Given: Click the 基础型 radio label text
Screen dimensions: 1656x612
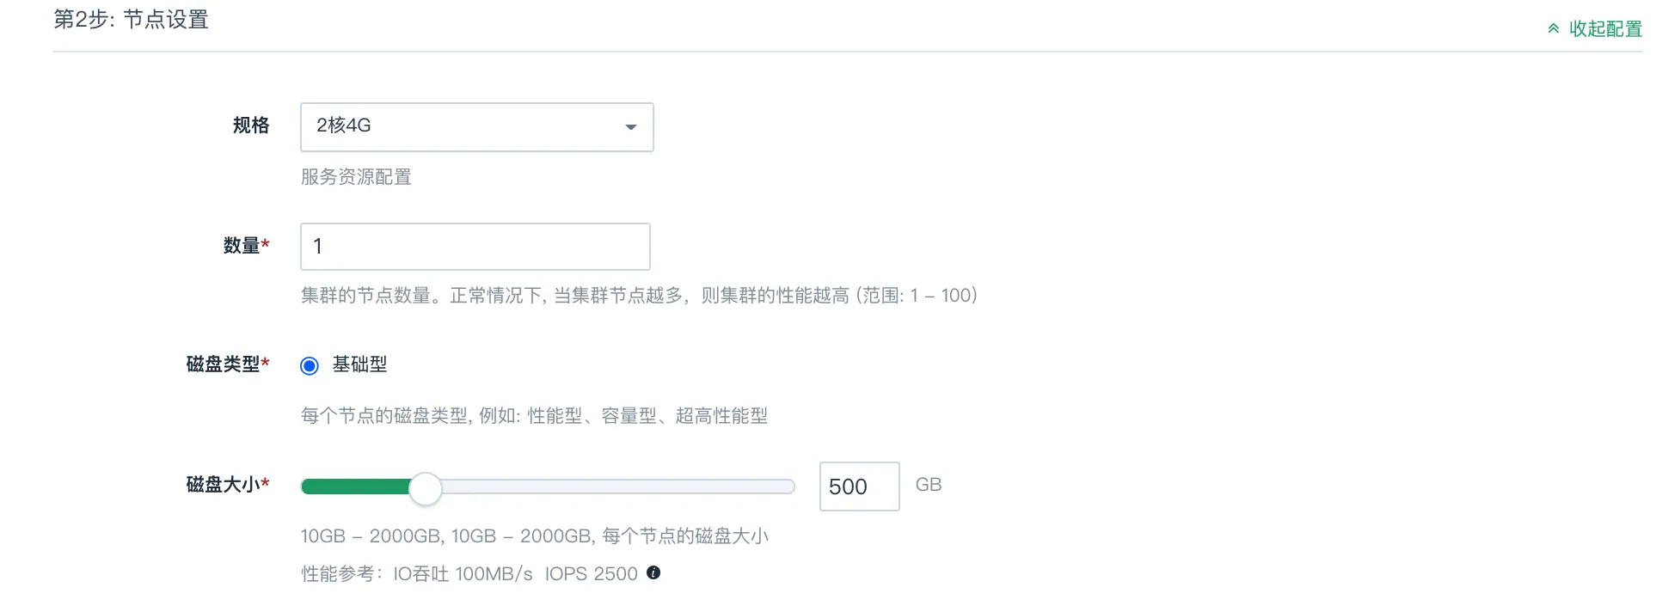Looking at the screenshot, I should click(359, 364).
